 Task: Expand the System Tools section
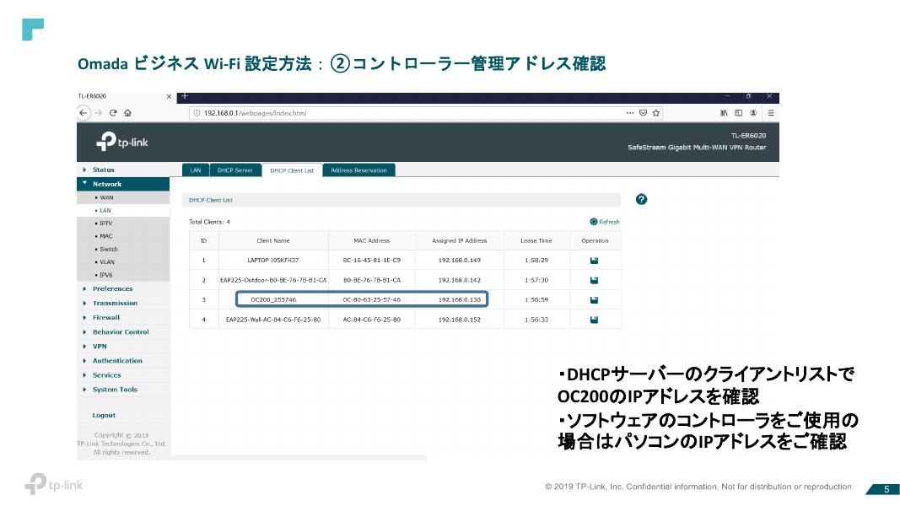115,390
